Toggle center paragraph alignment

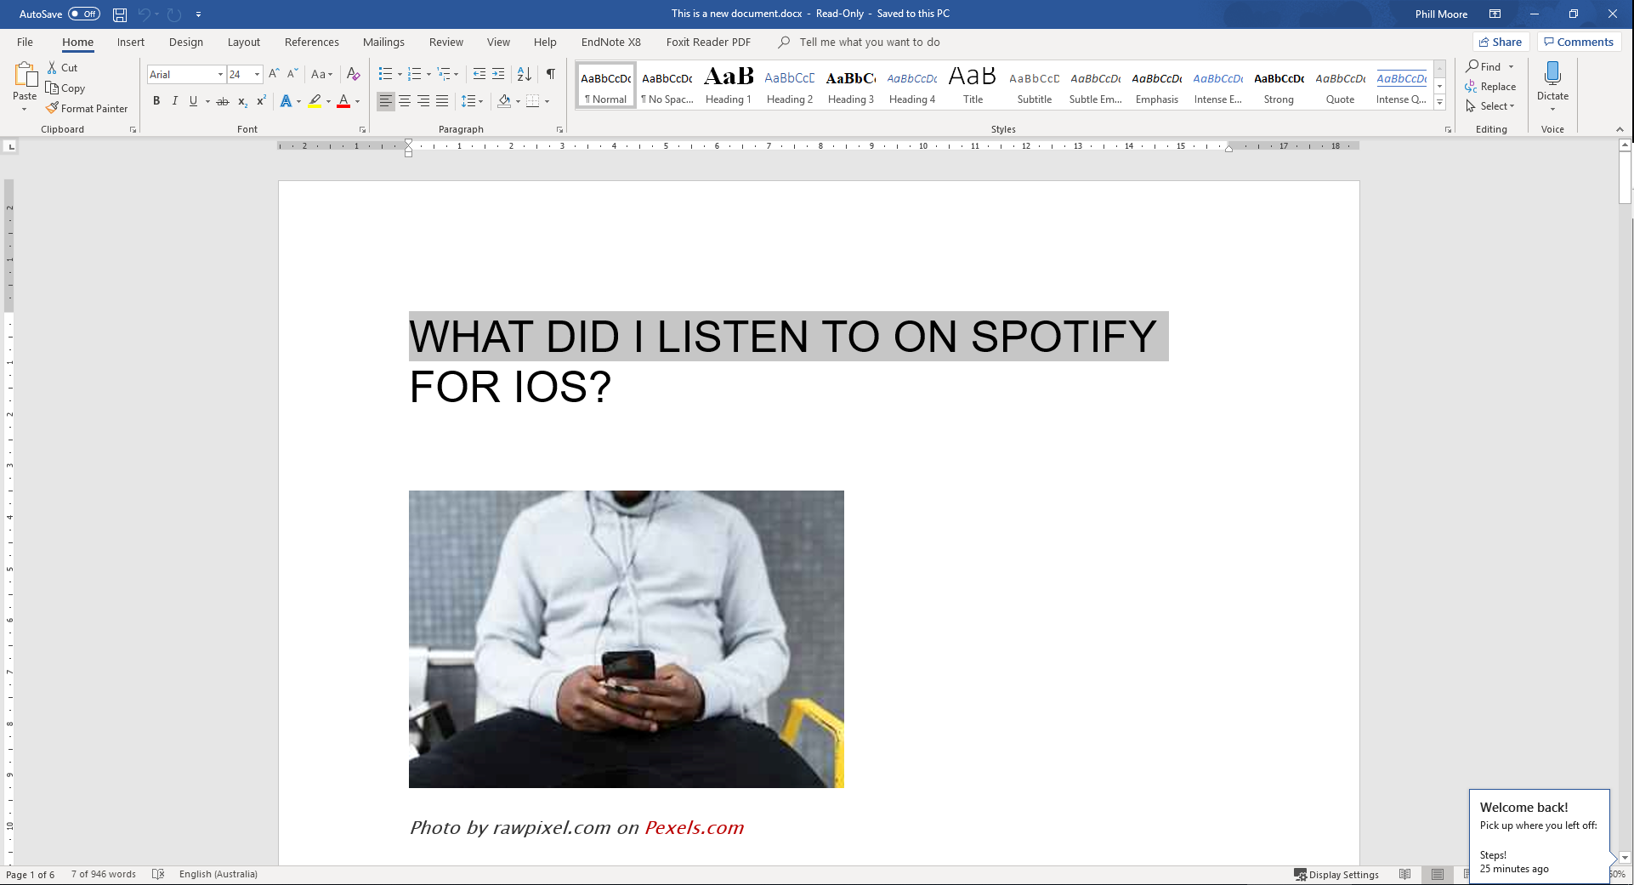[x=405, y=101]
